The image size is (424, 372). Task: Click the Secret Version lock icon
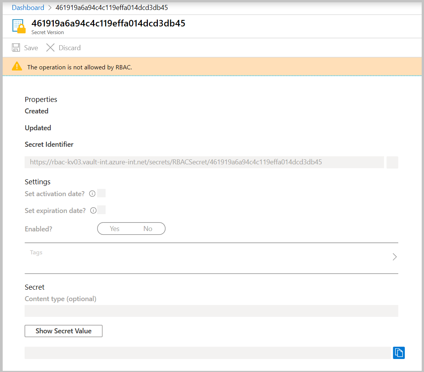(x=19, y=26)
